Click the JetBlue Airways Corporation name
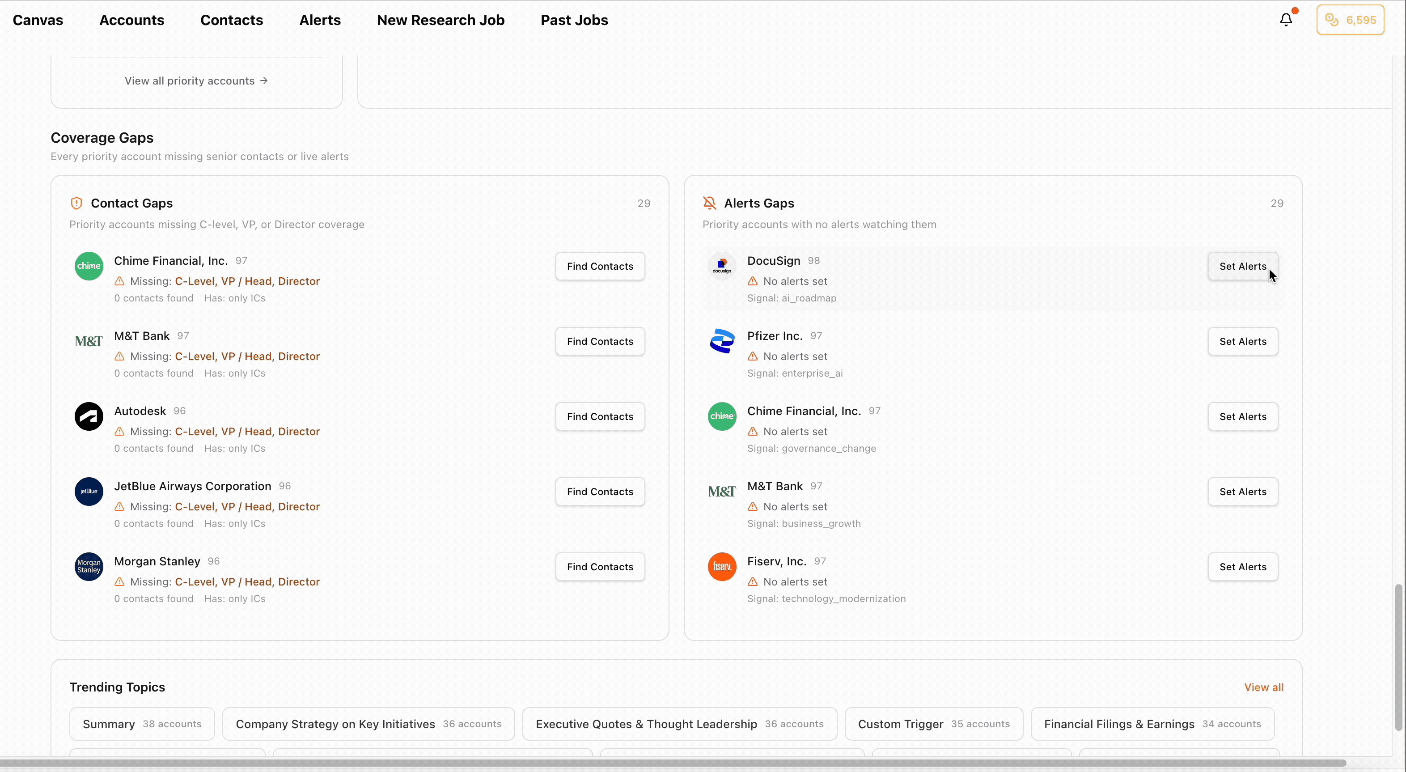The image size is (1406, 772). [x=193, y=487]
